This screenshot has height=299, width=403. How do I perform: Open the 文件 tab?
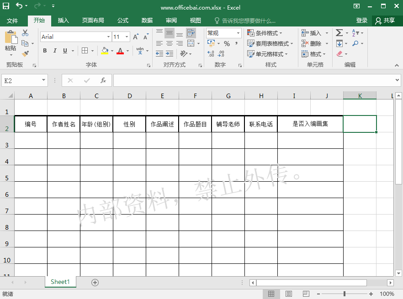coord(12,21)
